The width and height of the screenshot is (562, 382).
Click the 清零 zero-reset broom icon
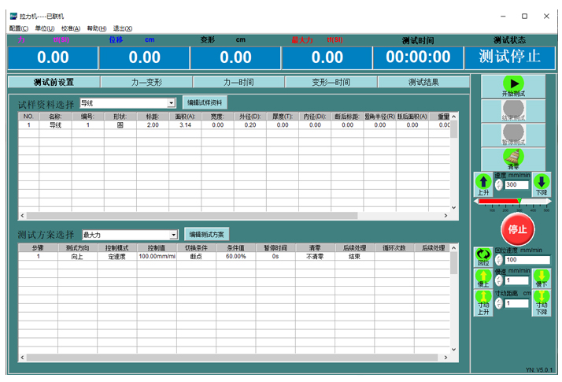(x=512, y=158)
